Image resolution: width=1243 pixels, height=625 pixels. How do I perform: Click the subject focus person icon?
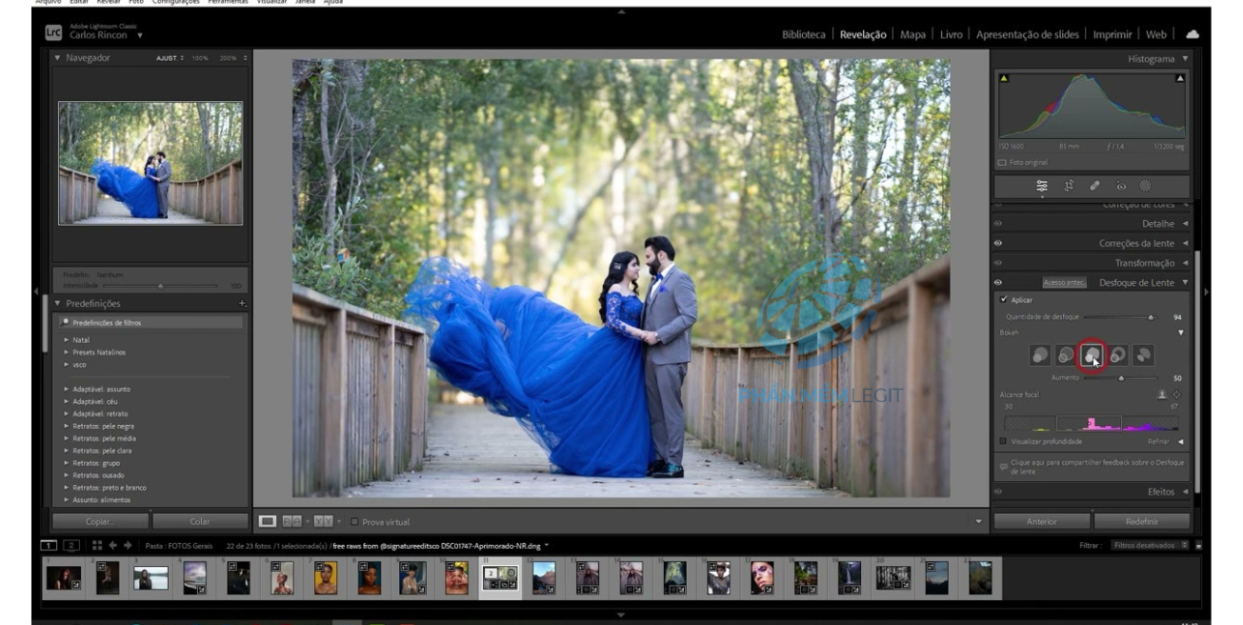tap(1162, 393)
